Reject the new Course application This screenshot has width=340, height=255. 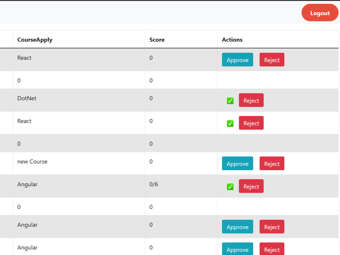[272, 163]
